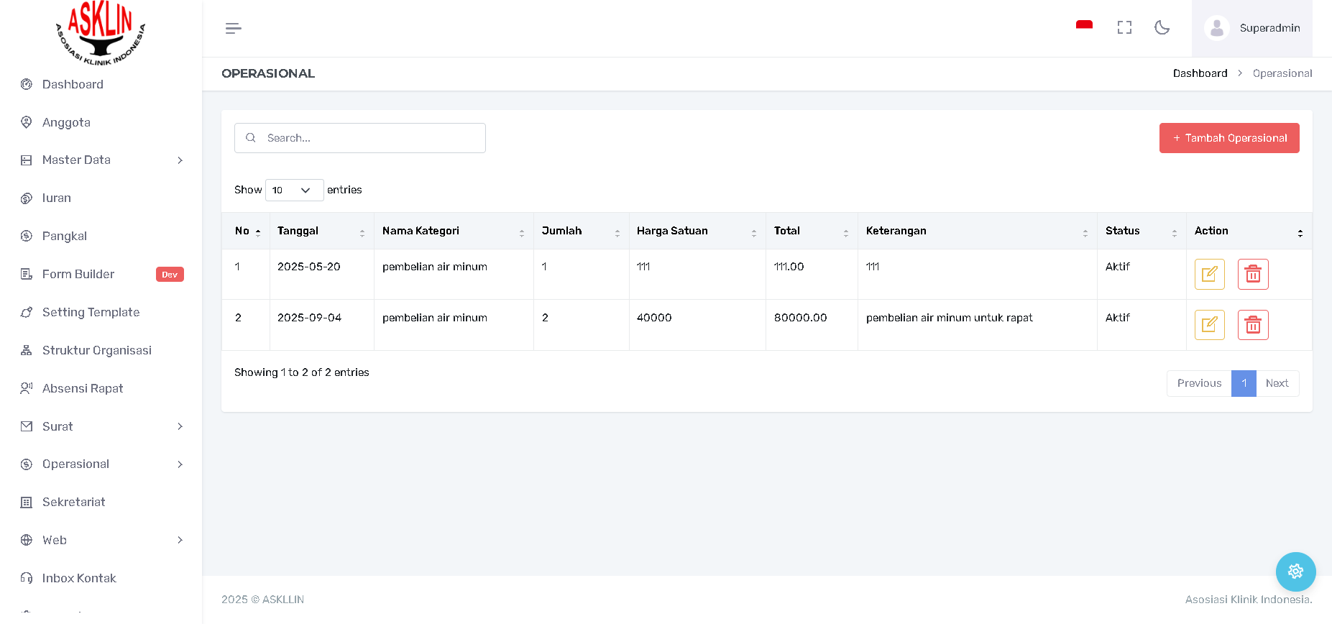
Task: Go to Struktur Organisasi in the sidebar
Action: coord(96,350)
